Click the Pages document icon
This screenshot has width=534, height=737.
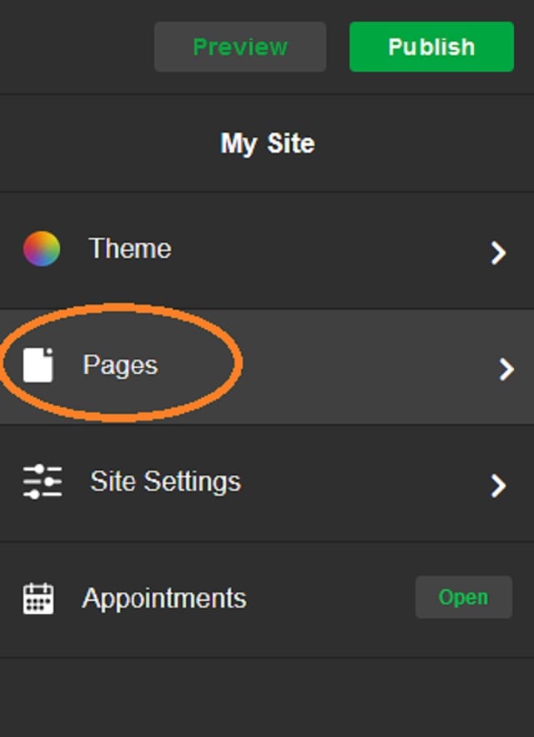point(38,365)
